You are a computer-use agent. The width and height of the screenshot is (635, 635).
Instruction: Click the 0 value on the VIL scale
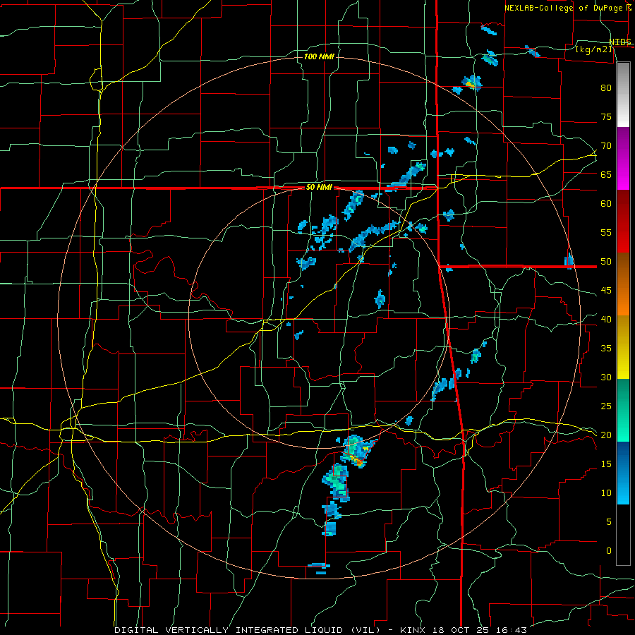pyautogui.click(x=609, y=551)
